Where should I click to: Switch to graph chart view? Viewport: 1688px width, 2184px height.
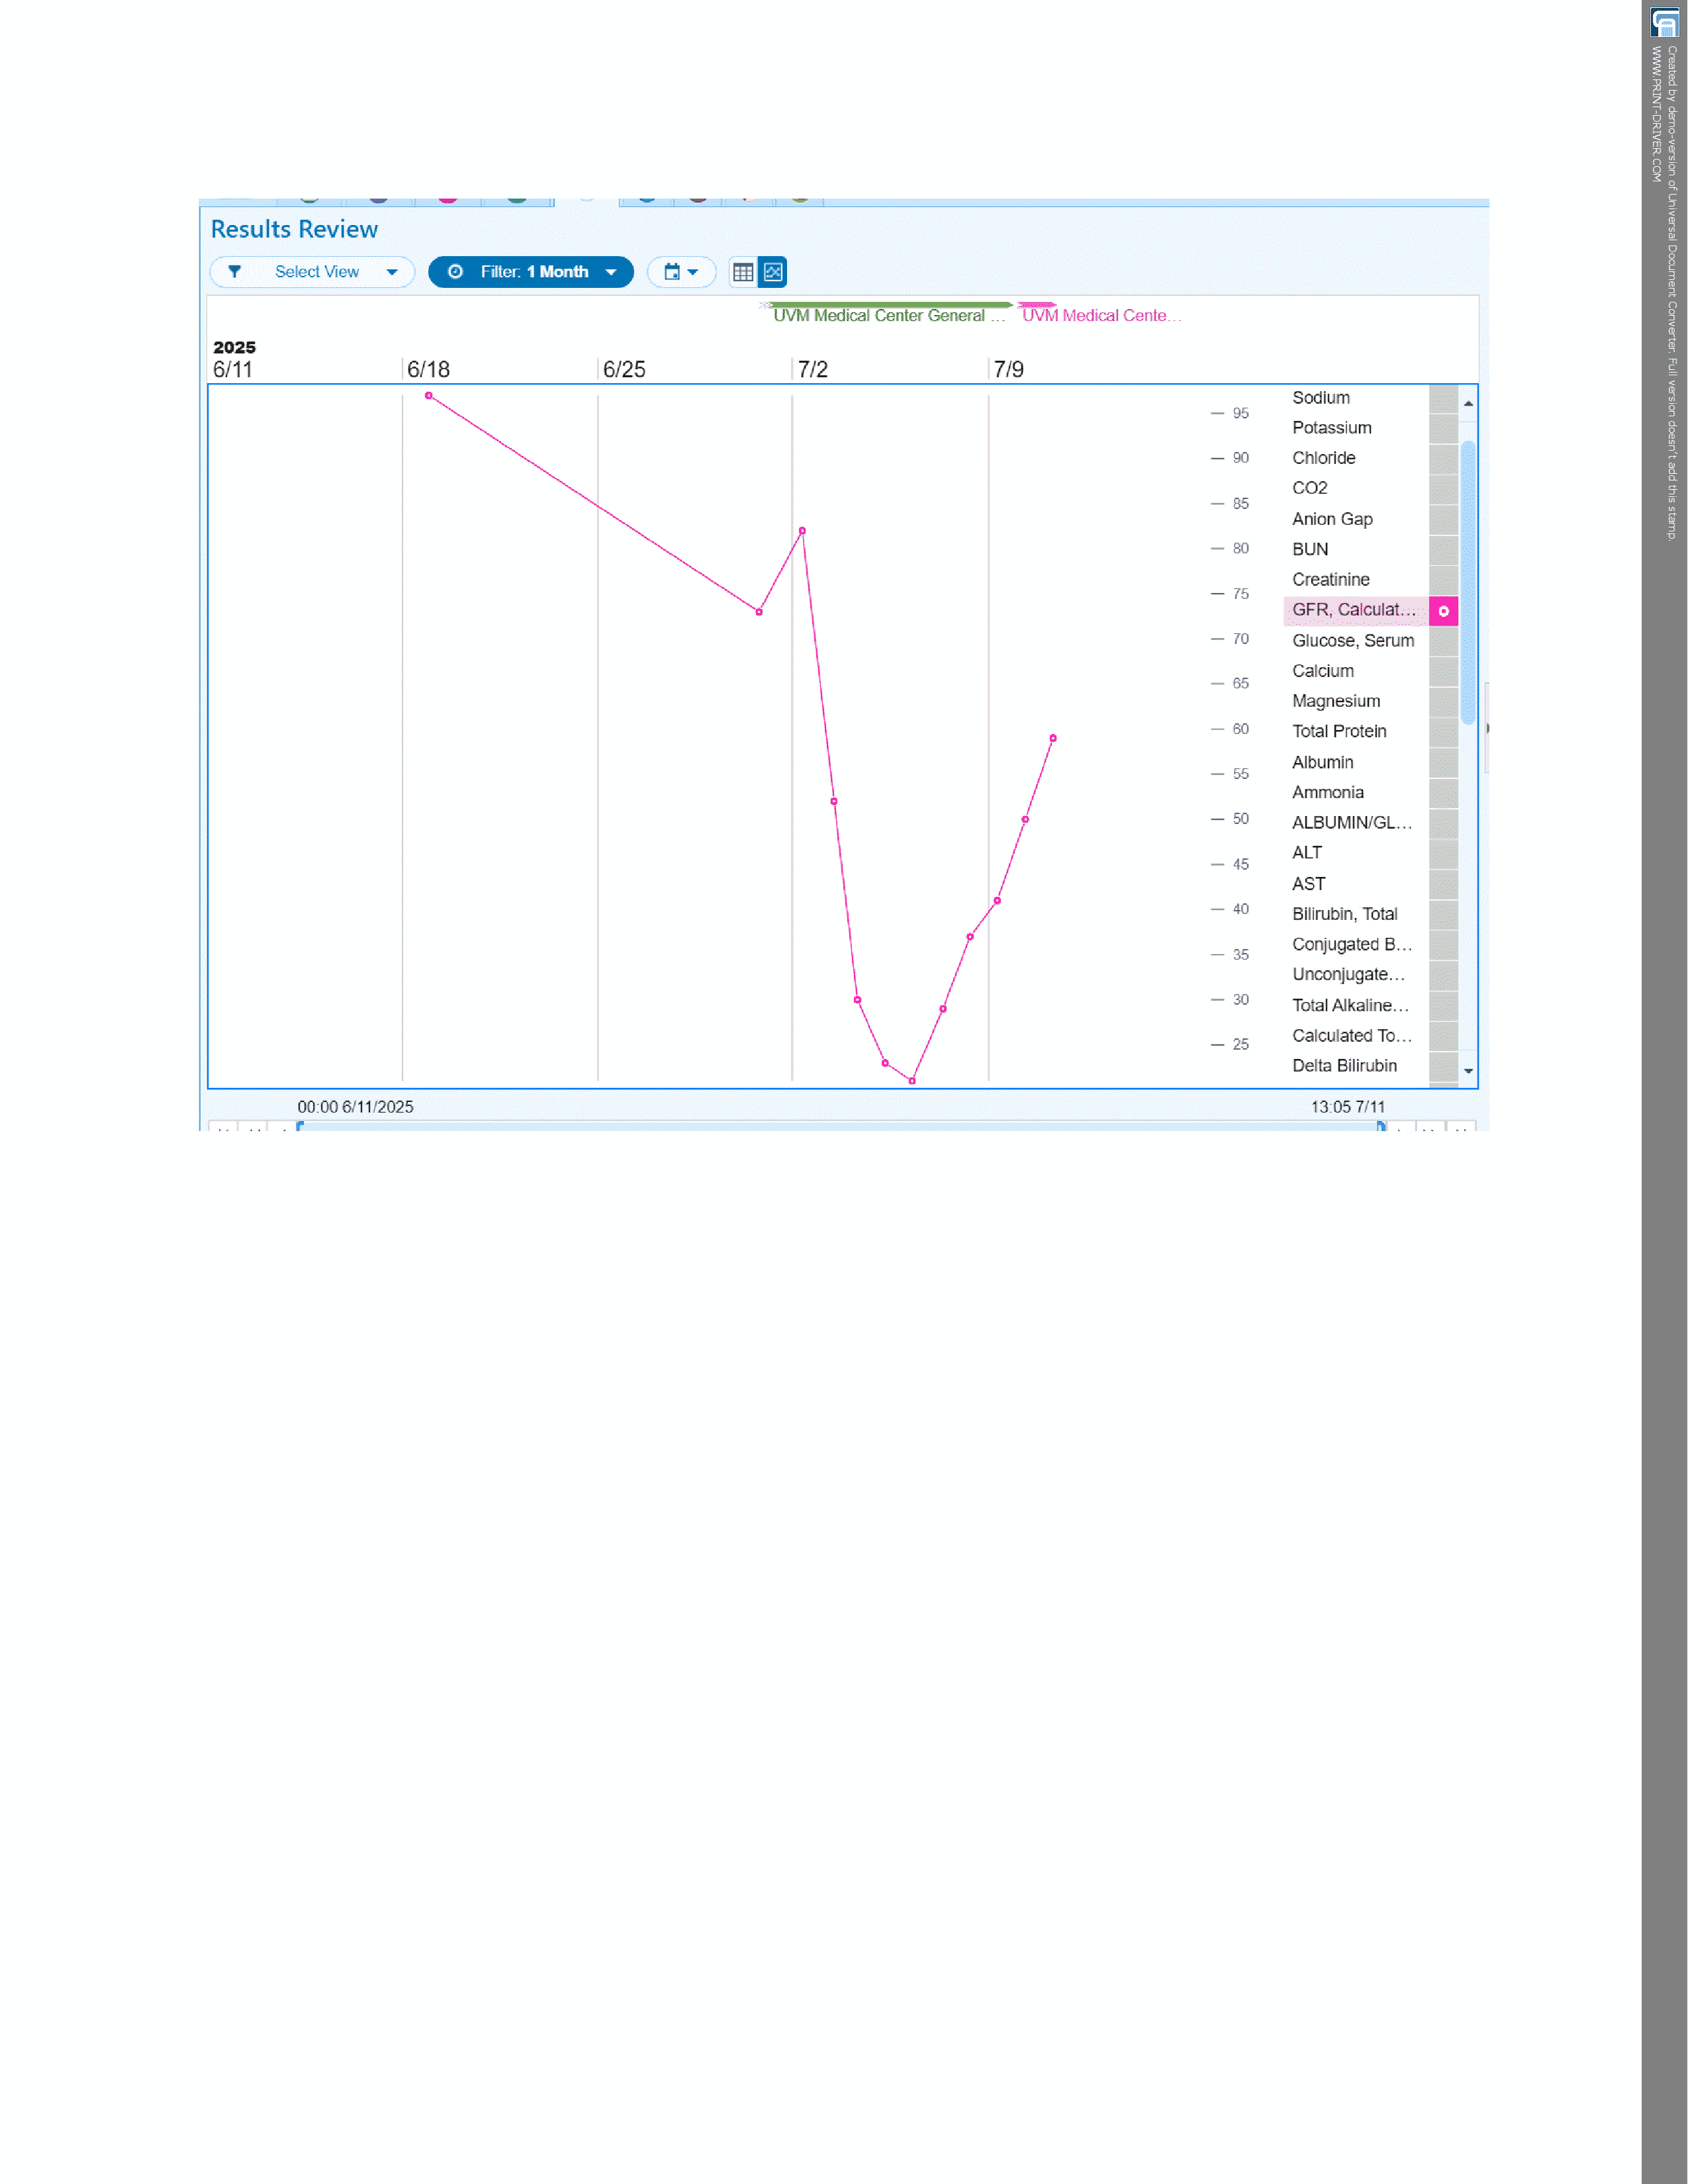click(773, 272)
